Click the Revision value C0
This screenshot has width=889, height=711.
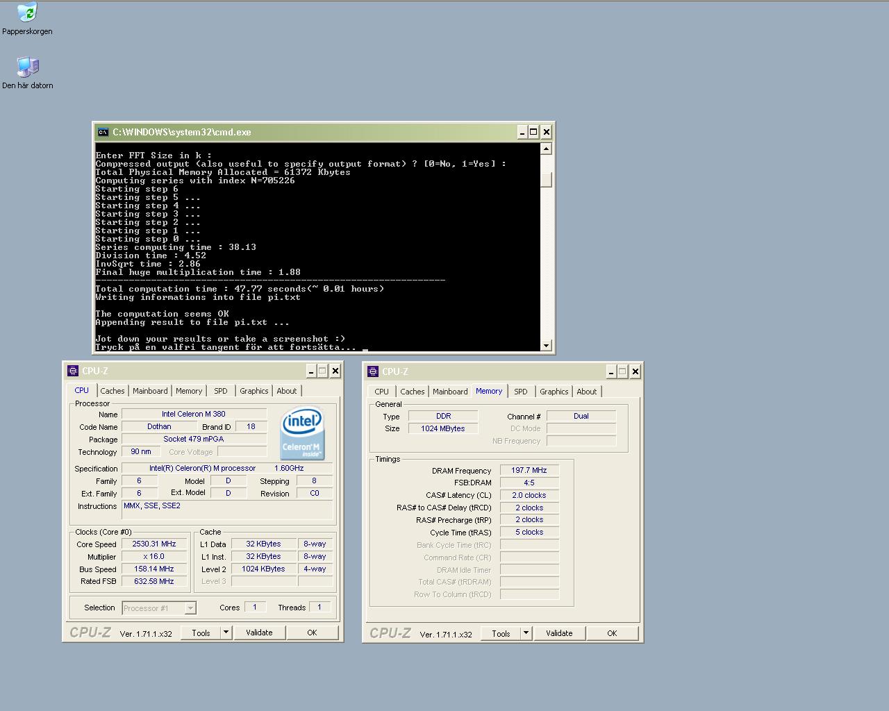pyautogui.click(x=315, y=493)
